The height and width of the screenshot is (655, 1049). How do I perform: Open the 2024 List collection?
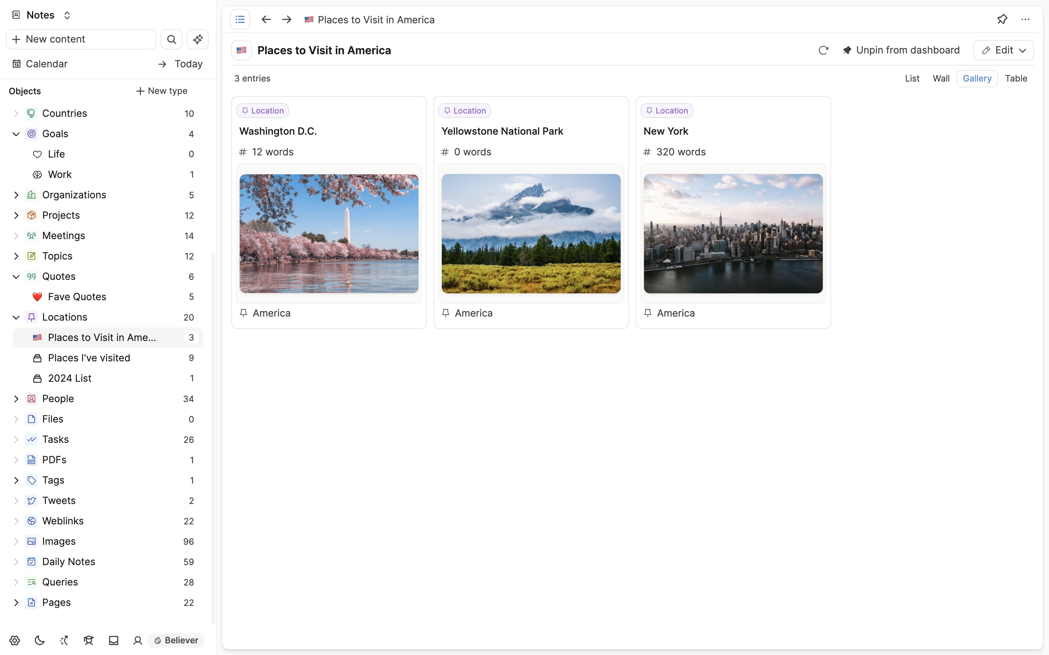pyautogui.click(x=108, y=378)
